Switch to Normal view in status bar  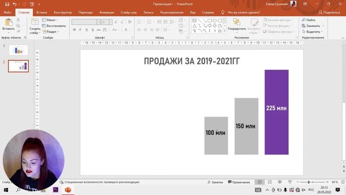(259, 182)
